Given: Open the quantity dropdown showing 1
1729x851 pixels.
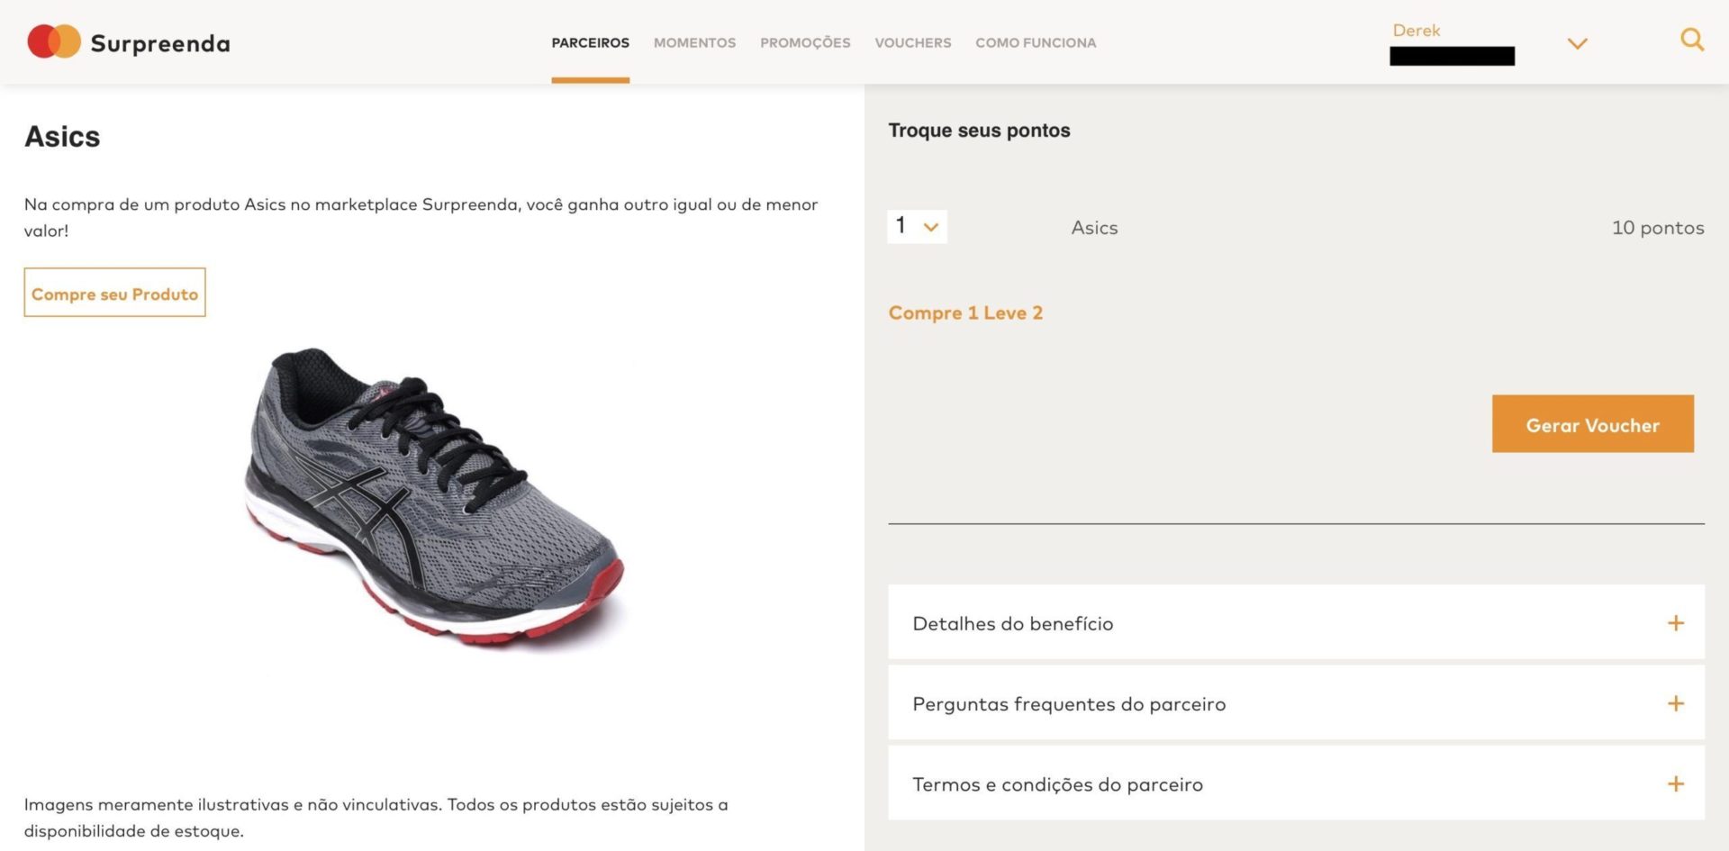Looking at the screenshot, I should [917, 226].
